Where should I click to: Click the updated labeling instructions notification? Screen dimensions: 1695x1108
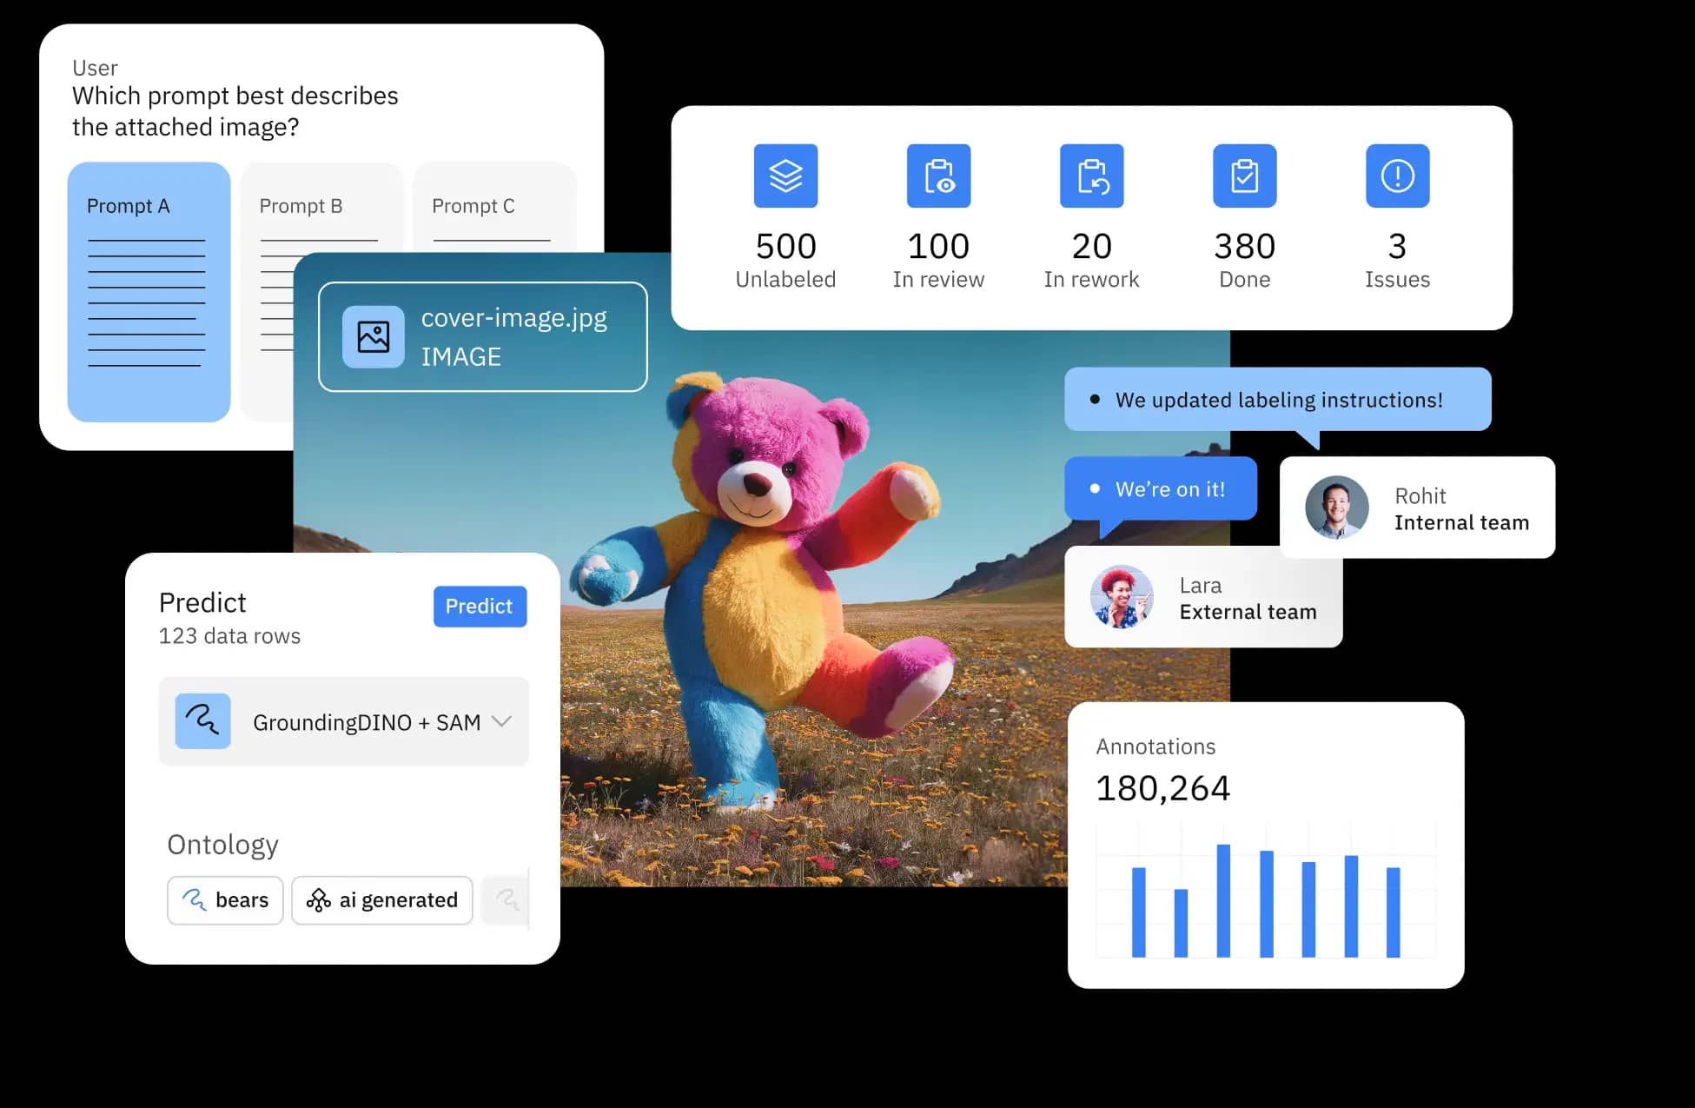(1277, 399)
